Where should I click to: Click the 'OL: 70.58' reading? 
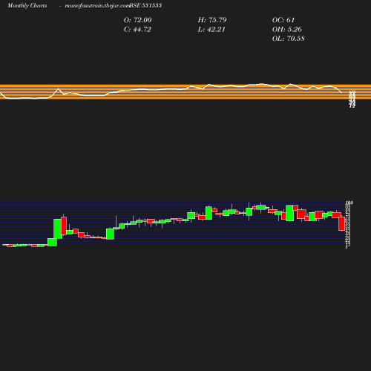coord(289,39)
